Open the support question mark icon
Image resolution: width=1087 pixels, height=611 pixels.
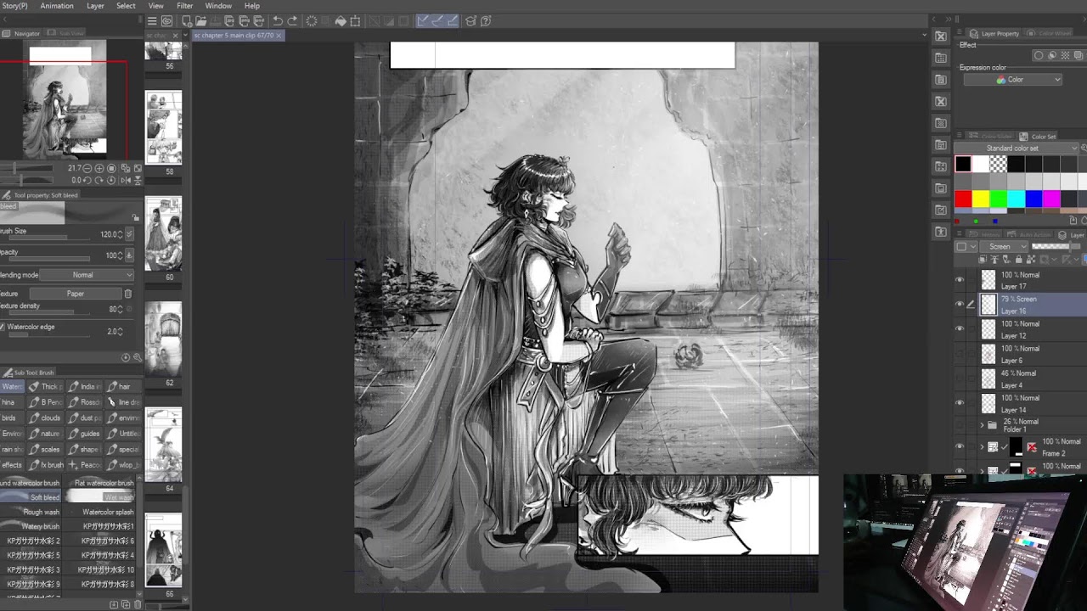point(486,21)
